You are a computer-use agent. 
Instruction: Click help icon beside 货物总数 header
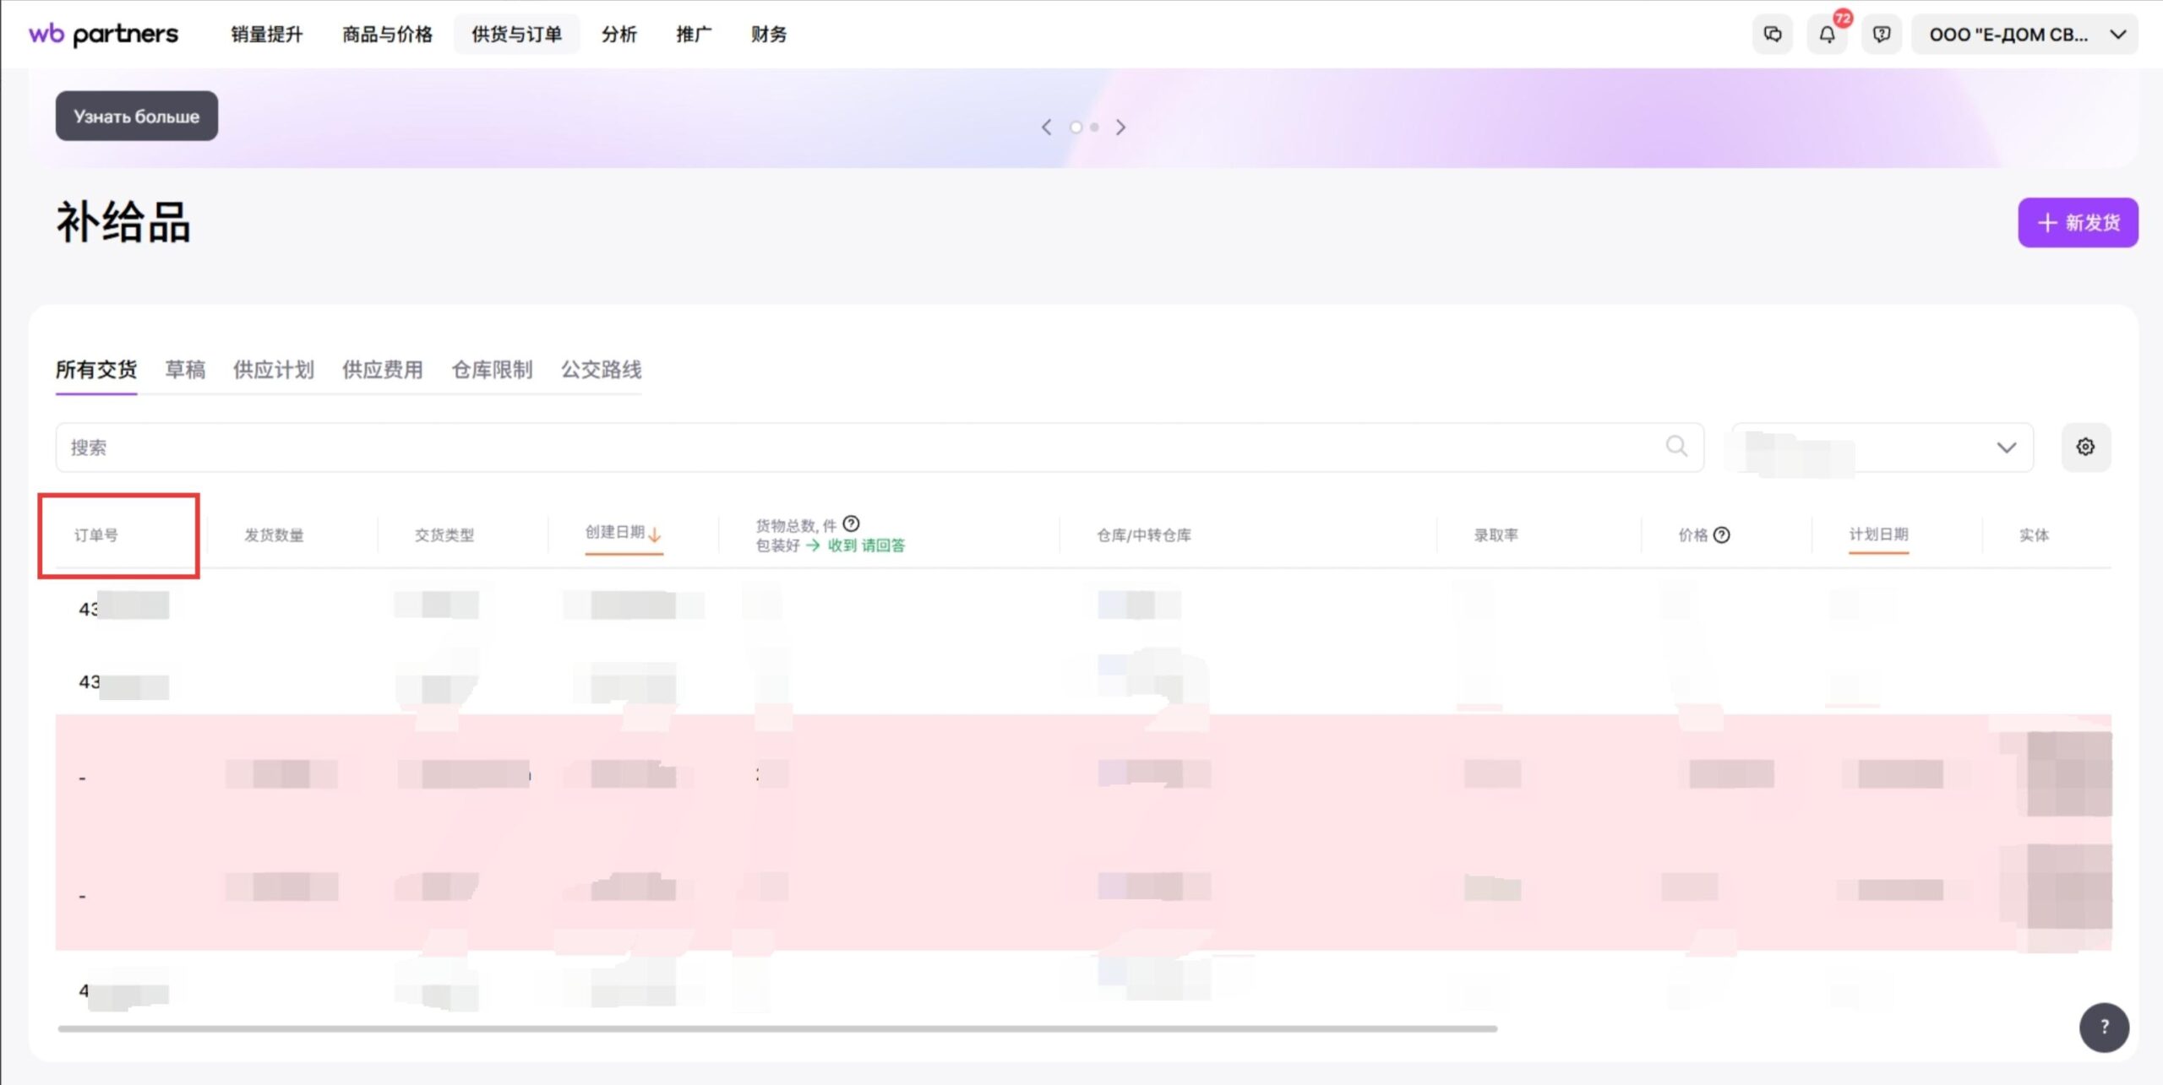[x=852, y=524]
